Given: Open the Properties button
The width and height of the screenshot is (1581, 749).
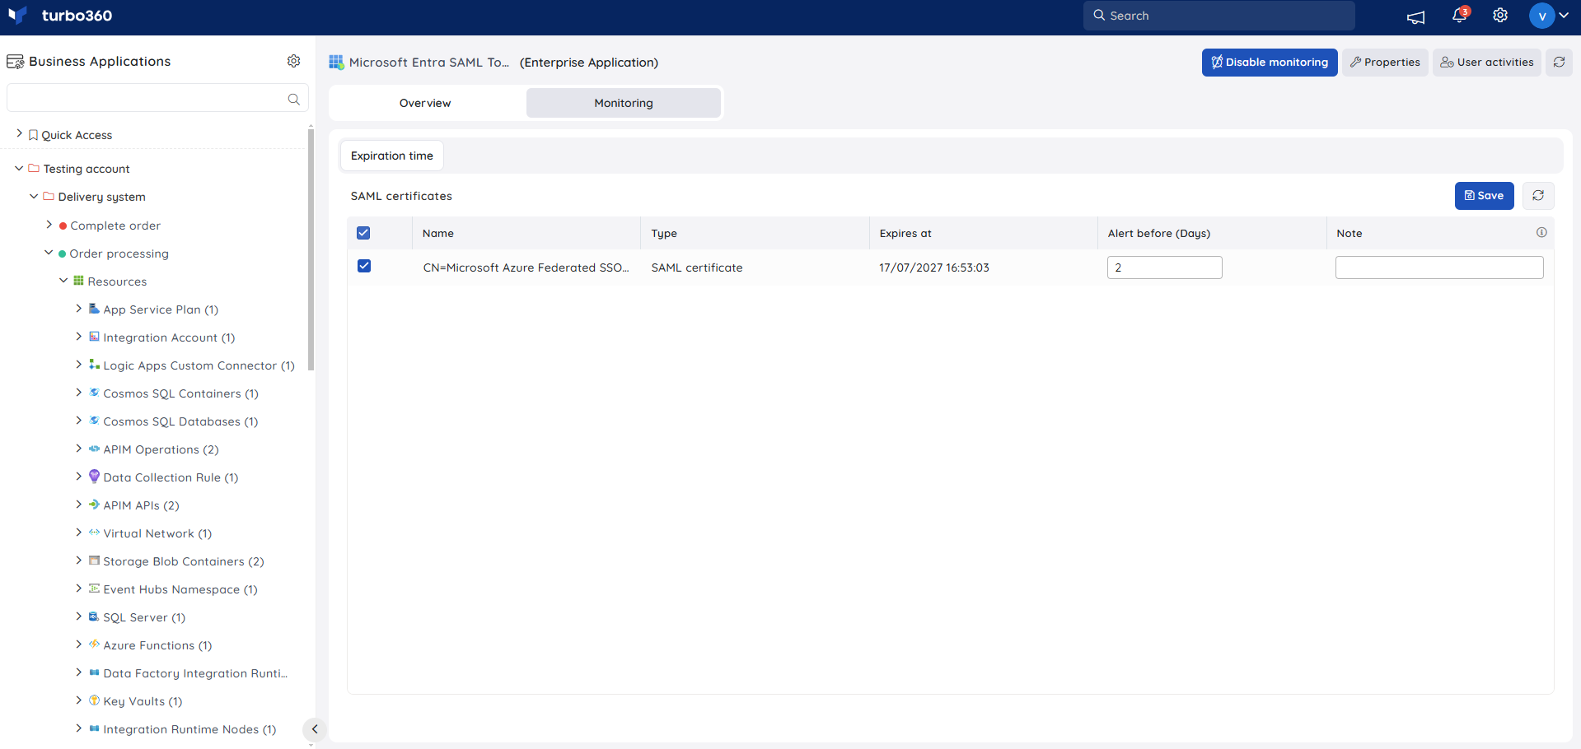Looking at the screenshot, I should coord(1385,62).
